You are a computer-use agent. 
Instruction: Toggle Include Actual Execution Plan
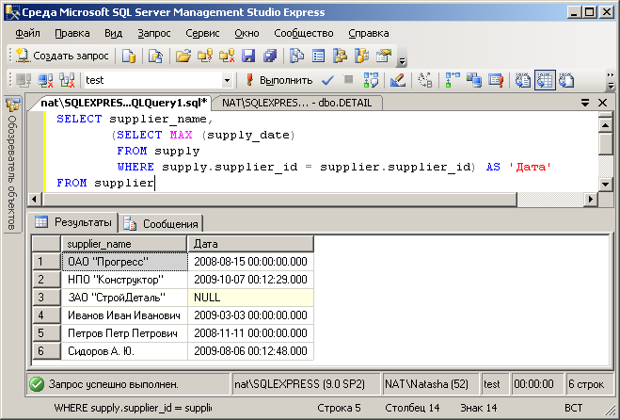click(453, 80)
